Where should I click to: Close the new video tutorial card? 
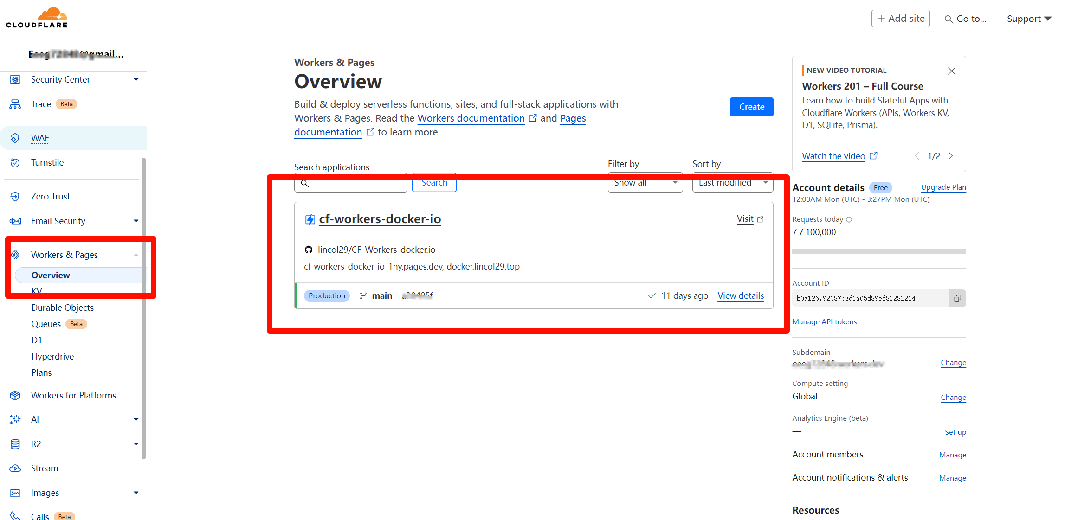(x=951, y=71)
